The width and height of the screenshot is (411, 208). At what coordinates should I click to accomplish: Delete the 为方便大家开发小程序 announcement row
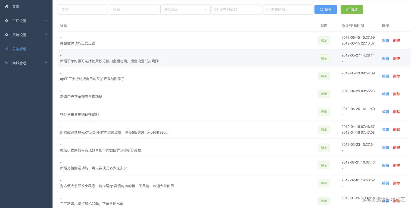coord(397,183)
